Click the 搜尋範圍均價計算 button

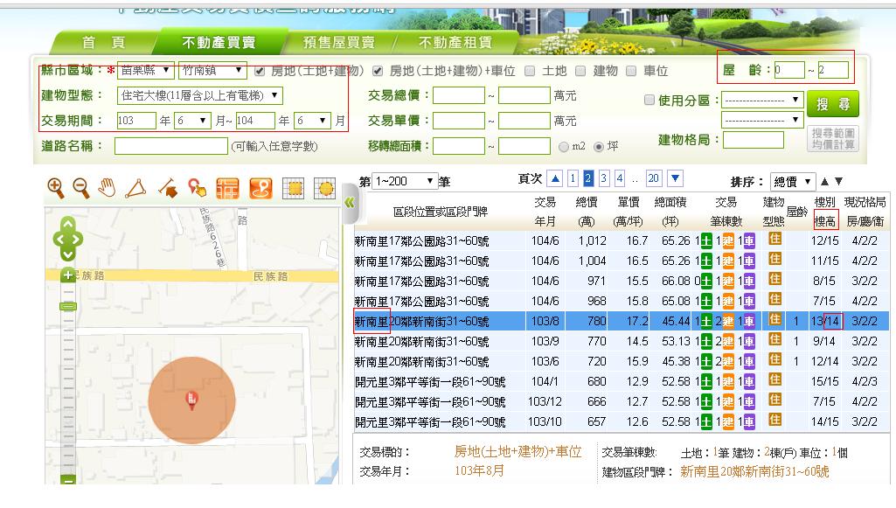point(832,138)
